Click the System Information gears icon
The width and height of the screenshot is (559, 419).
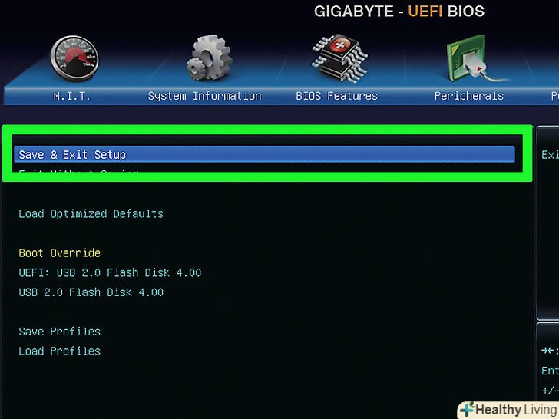(x=210, y=58)
